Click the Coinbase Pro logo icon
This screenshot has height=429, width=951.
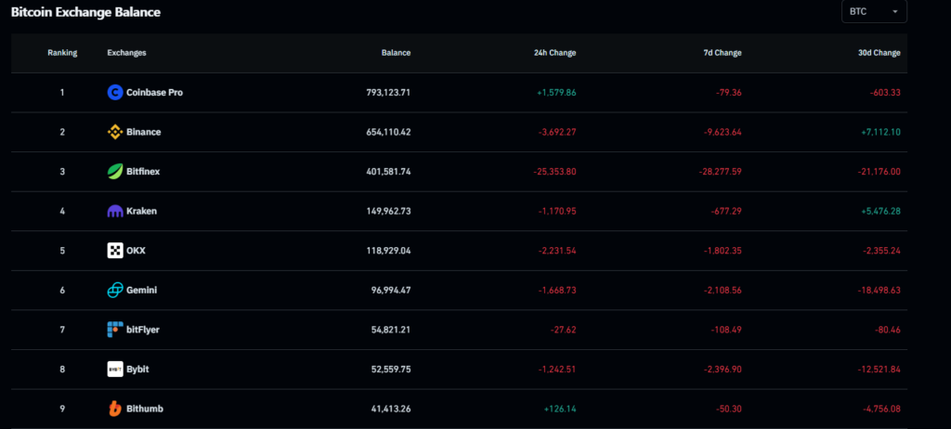point(115,92)
